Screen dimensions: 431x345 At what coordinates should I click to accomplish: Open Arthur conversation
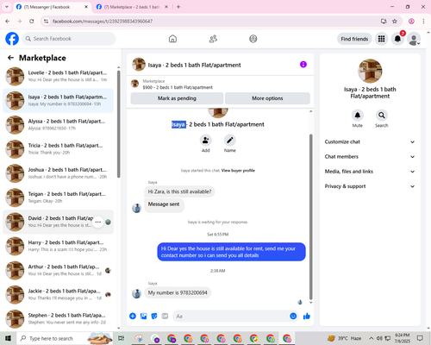pyautogui.click(x=58, y=270)
